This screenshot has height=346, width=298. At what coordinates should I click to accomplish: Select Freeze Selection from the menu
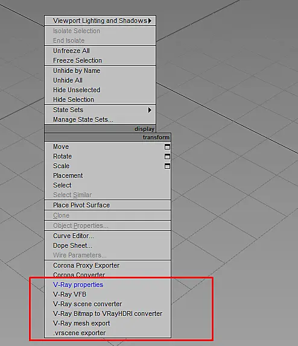tap(100, 60)
